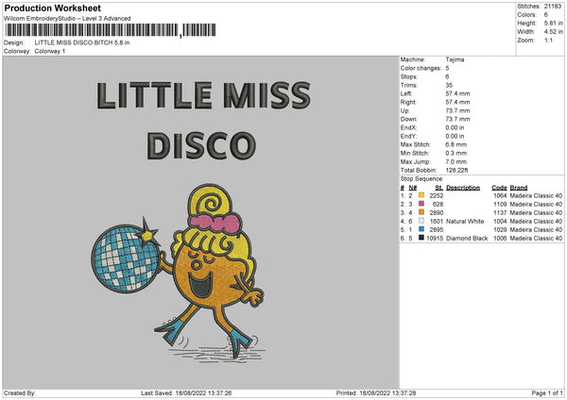567x400 pixels.
Task: Click the LITTLE MISS embroidered lettering
Action: [203, 95]
